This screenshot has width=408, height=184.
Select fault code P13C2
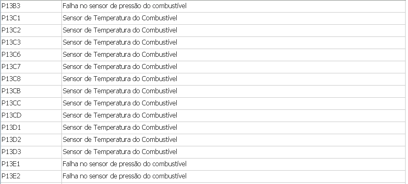click(11, 30)
